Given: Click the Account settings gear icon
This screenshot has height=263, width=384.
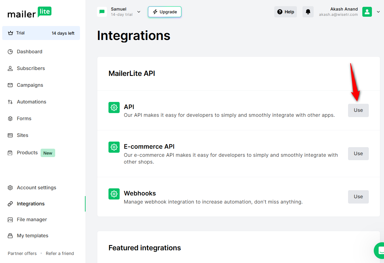Looking at the screenshot, I should pyautogui.click(x=10, y=188).
